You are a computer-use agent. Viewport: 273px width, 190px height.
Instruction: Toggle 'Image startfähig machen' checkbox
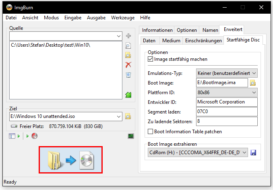click(150, 59)
